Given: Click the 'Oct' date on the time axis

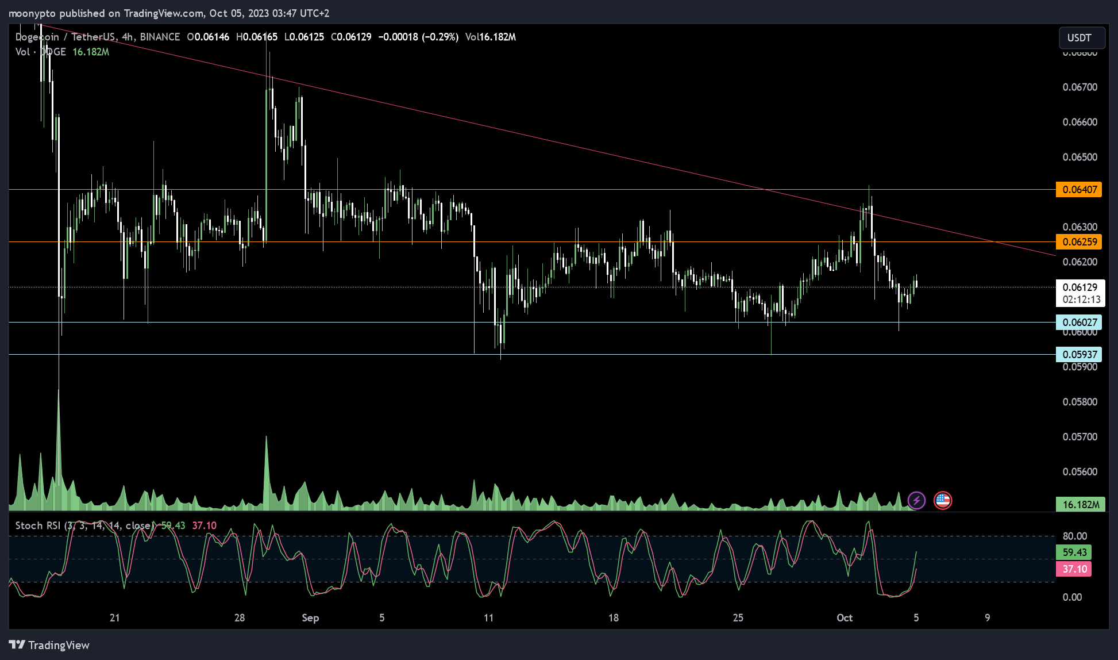Looking at the screenshot, I should pyautogui.click(x=845, y=618).
